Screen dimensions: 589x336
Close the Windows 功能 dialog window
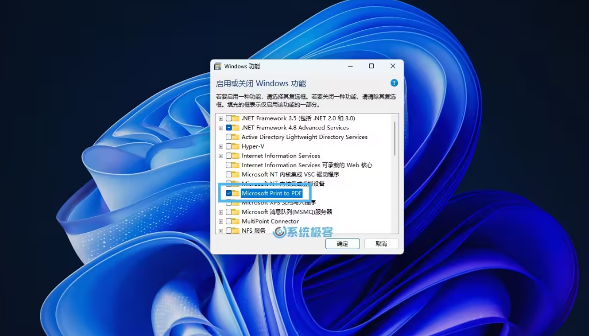(x=393, y=66)
